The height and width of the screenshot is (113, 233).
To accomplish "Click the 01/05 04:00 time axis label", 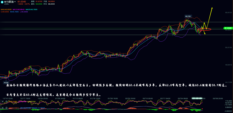I will 60,98.
